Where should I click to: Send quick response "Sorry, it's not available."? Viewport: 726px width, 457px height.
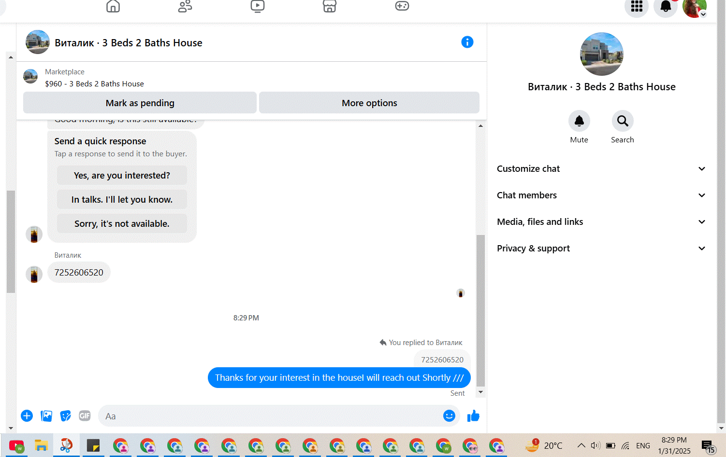(x=122, y=223)
